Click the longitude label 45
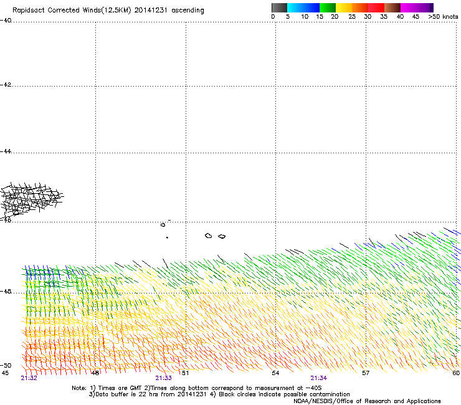Image resolution: width=461 pixels, height=405 pixels. click(5, 373)
